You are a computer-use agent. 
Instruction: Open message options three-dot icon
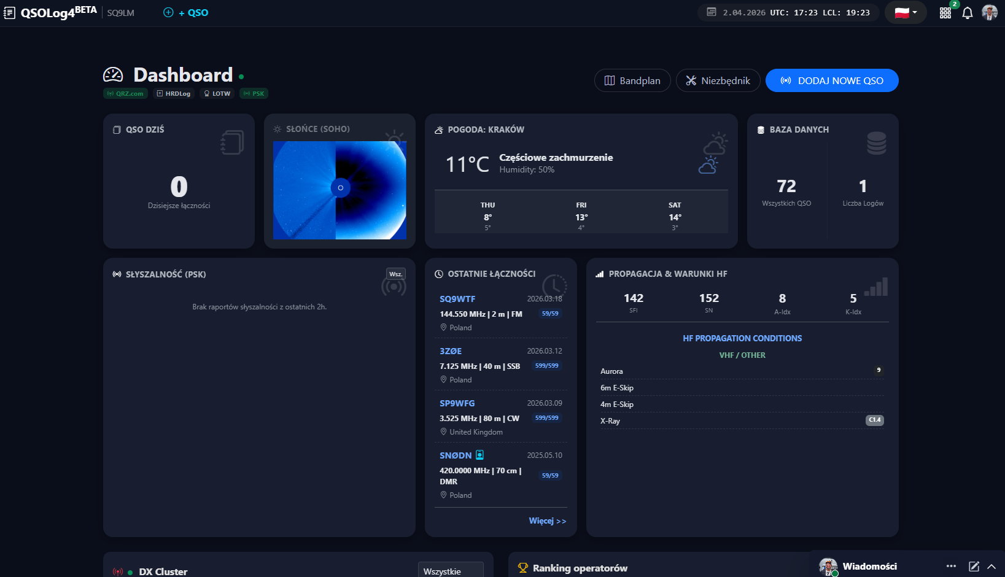tap(951, 567)
